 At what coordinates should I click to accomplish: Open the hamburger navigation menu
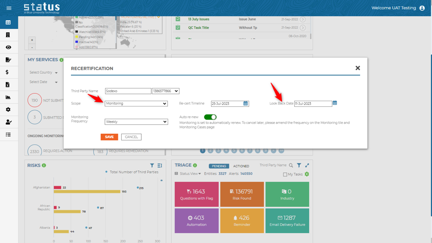click(9, 8)
